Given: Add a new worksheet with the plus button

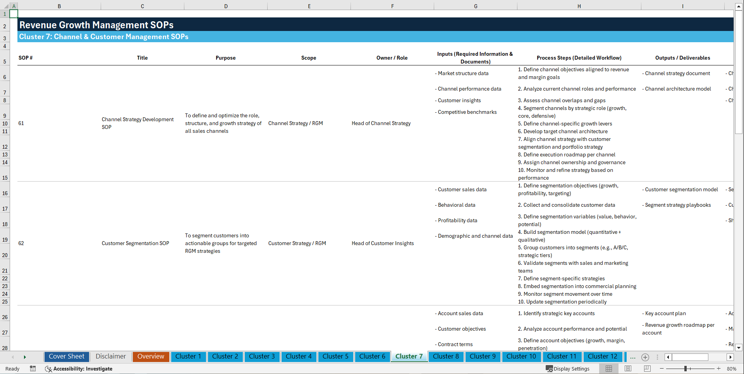Looking at the screenshot, I should (645, 357).
